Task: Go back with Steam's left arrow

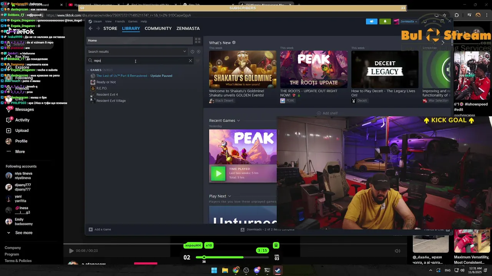Action: pyautogui.click(x=90, y=28)
